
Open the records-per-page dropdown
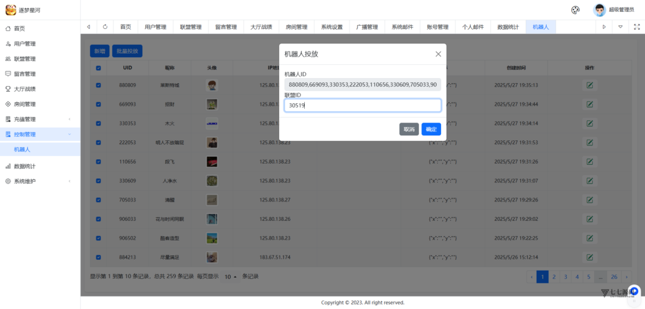tap(231, 276)
